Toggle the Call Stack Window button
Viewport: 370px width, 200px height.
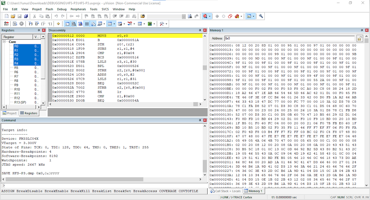(93, 24)
